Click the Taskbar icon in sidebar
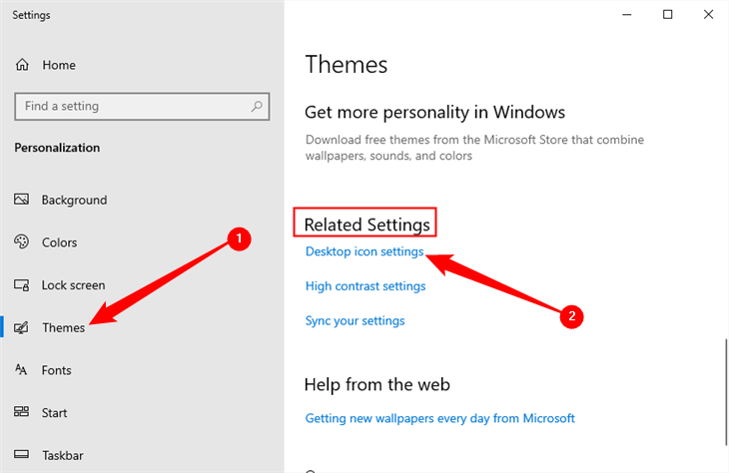The image size is (729, 473). click(x=22, y=455)
